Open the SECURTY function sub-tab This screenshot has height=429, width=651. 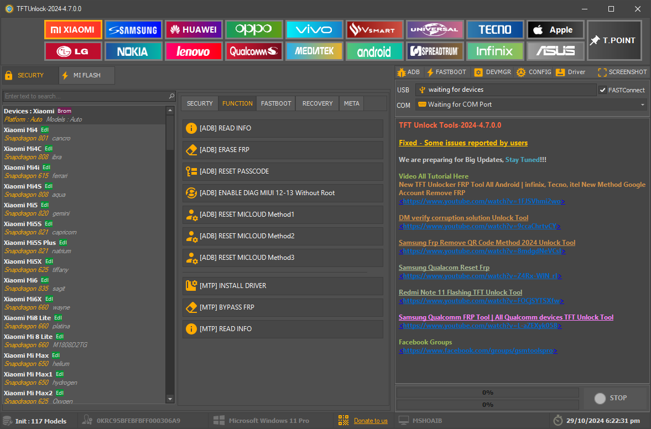click(200, 103)
